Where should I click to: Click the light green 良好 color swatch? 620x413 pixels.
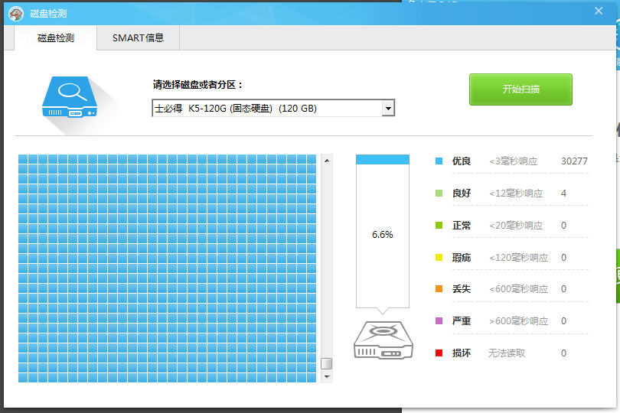[439, 193]
